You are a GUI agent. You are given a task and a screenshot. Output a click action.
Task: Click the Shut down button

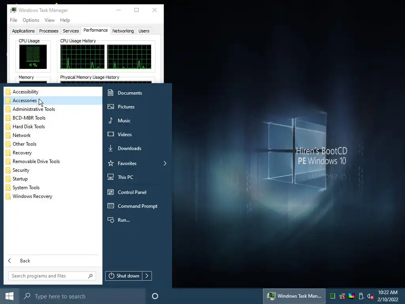pyautogui.click(x=124, y=276)
